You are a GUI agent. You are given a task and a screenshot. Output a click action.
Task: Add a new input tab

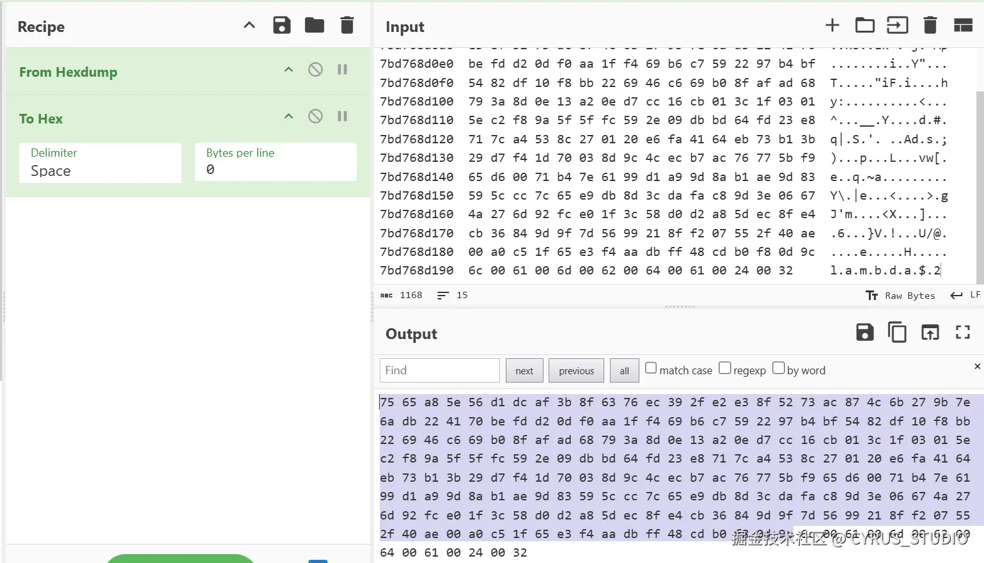pos(832,26)
